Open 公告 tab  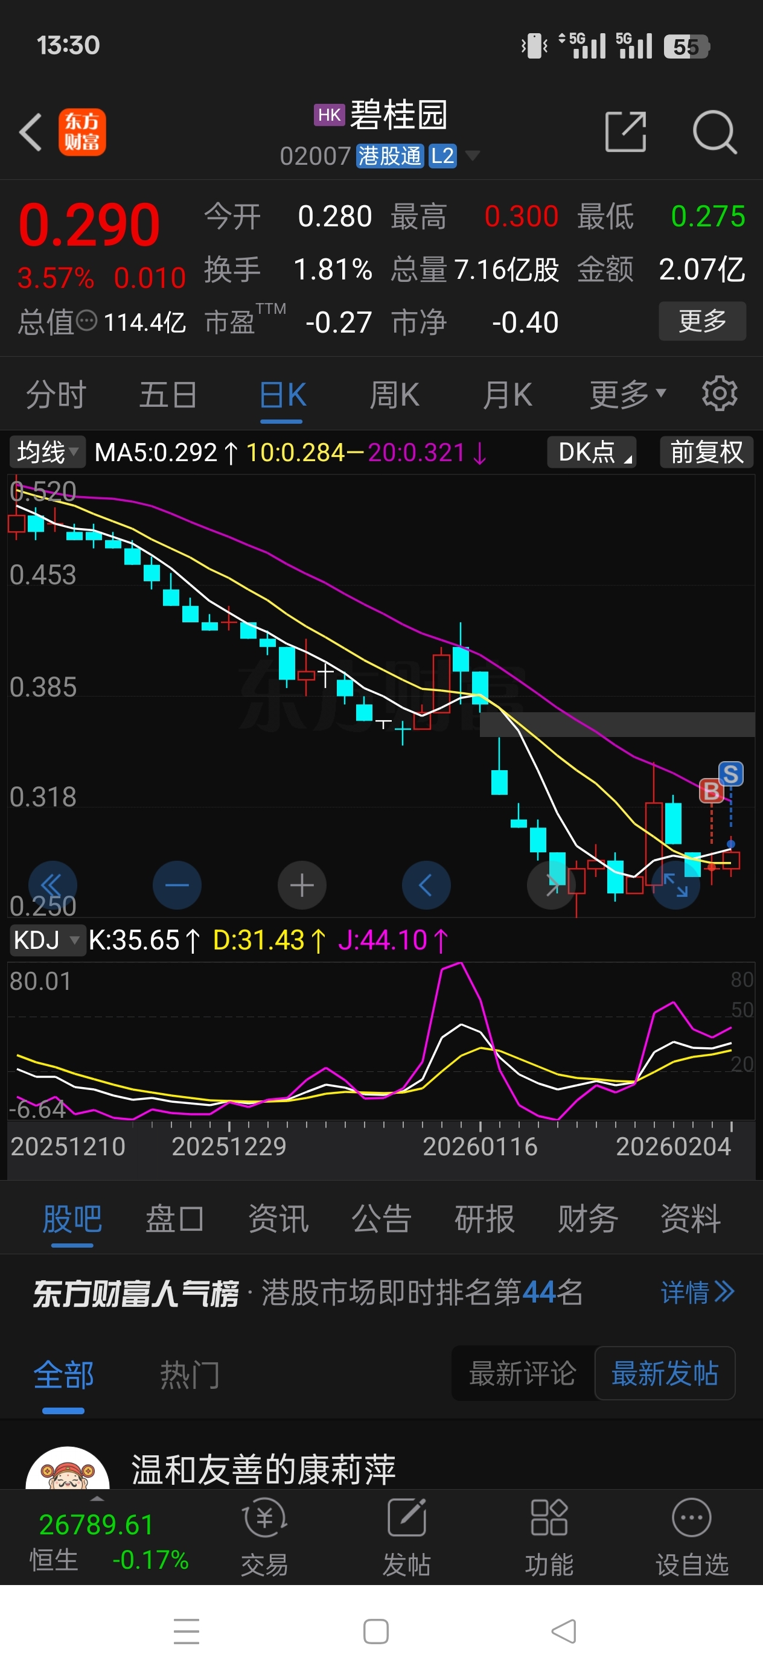(x=381, y=1218)
